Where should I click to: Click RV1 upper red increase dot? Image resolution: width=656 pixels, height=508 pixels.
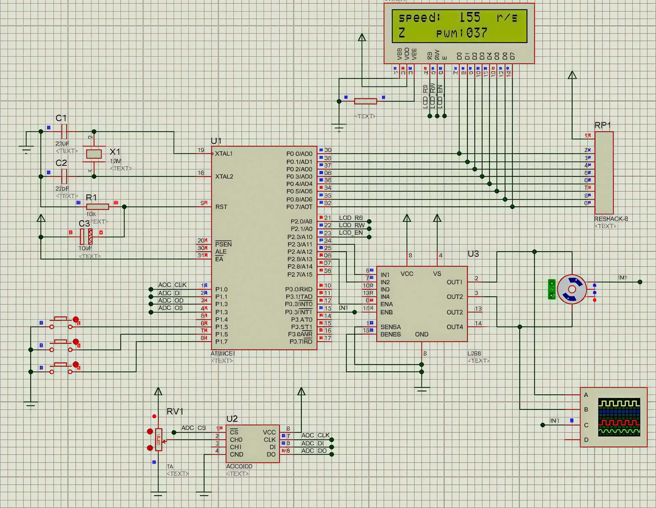tap(150, 431)
